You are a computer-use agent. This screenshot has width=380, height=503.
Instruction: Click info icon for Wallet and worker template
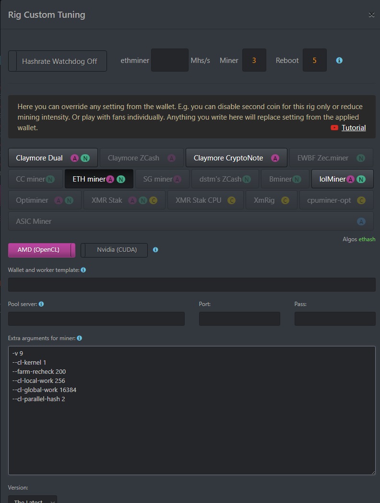coord(83,270)
